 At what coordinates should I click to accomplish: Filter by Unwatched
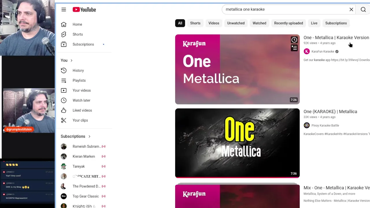click(236, 23)
